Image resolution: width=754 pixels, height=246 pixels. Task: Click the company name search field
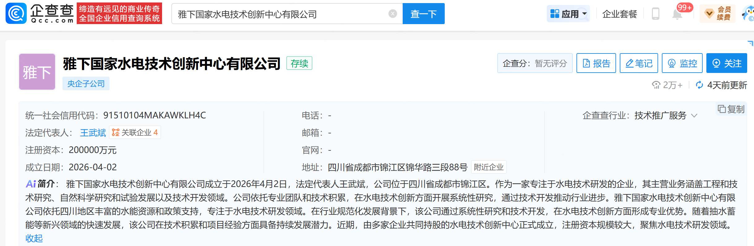[281, 14]
